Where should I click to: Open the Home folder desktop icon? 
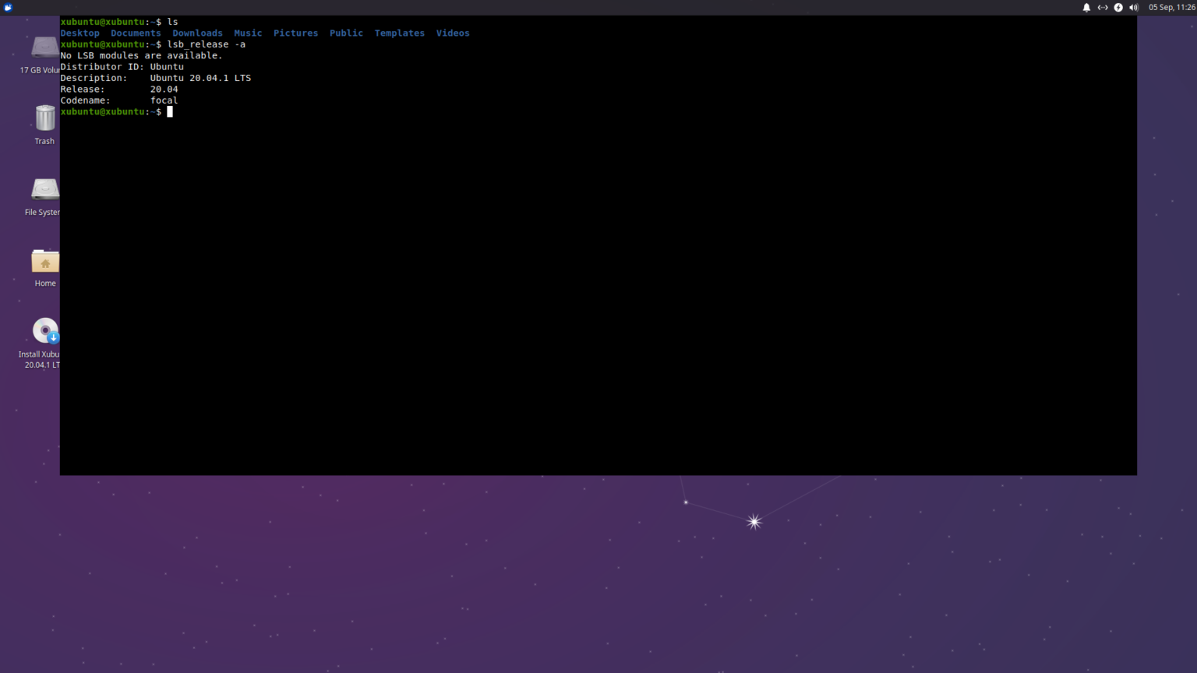coord(44,263)
